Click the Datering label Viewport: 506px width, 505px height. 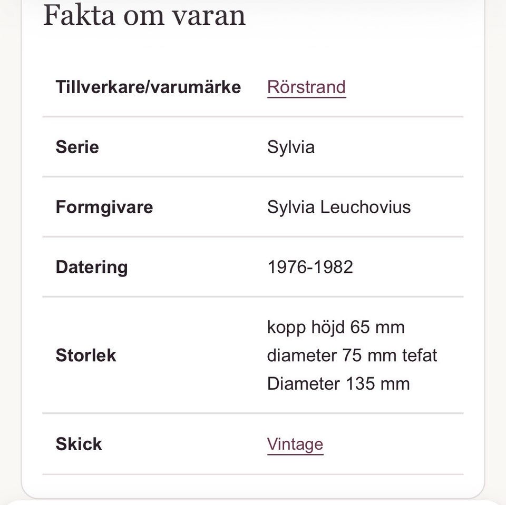pos(92,268)
